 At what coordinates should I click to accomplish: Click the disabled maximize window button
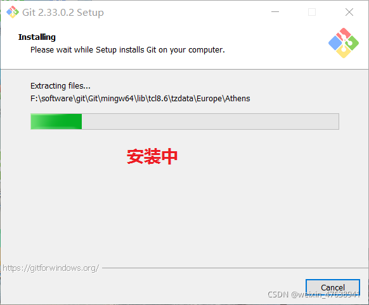tap(312, 12)
